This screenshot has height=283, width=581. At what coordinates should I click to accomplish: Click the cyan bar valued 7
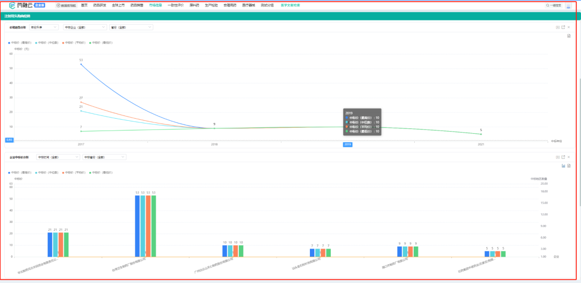click(x=317, y=253)
